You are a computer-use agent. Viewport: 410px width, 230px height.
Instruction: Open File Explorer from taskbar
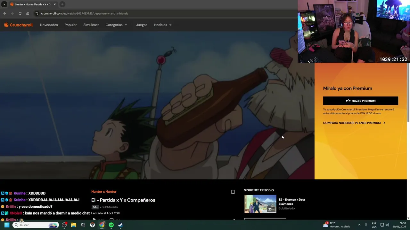(74, 225)
